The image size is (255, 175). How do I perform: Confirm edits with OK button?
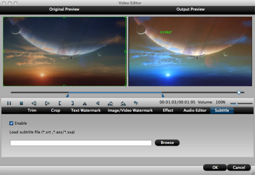pos(215,167)
